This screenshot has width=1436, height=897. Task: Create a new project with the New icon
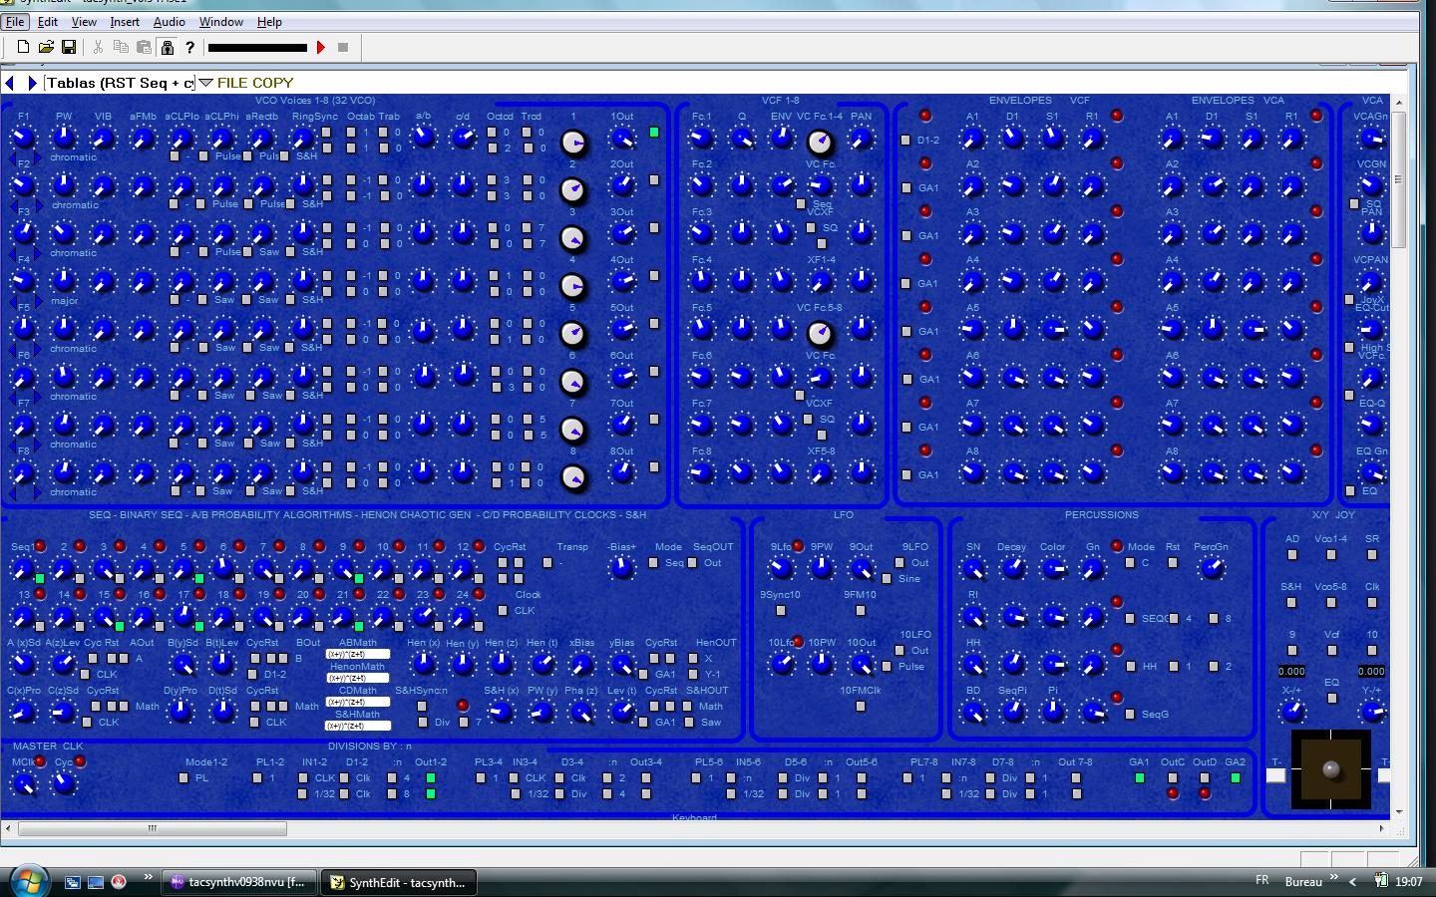pyautogui.click(x=23, y=46)
